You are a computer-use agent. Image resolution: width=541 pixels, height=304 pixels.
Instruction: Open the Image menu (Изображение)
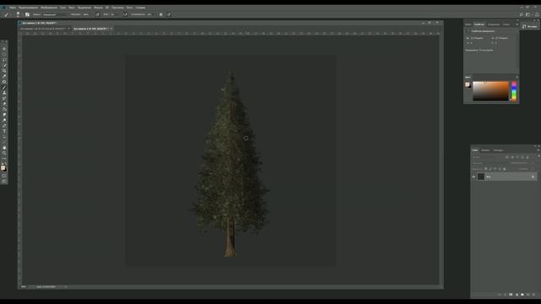(x=49, y=8)
